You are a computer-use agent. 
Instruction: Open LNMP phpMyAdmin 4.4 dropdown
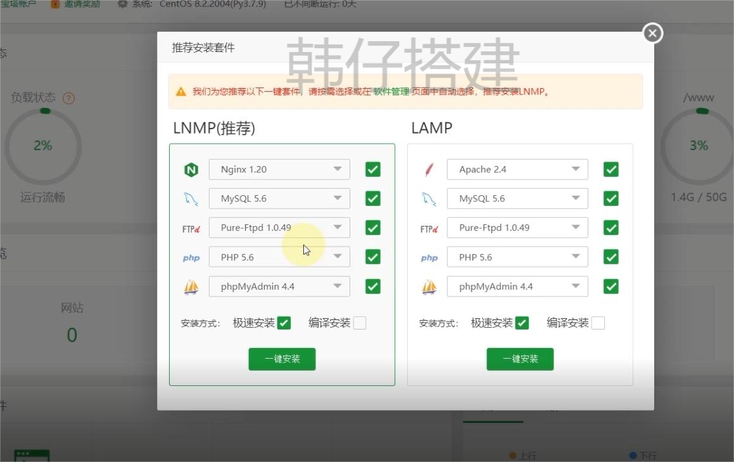point(279,286)
